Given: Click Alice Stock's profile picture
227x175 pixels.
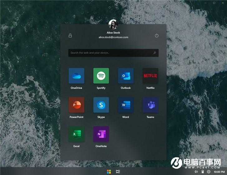Looking at the screenshot, I should point(113,24).
